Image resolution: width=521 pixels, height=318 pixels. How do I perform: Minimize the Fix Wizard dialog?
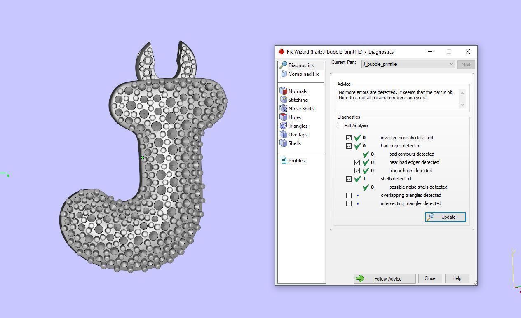tap(430, 52)
